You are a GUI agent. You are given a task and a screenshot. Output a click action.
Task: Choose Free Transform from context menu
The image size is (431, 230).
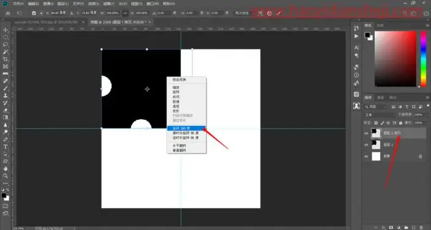186,80
